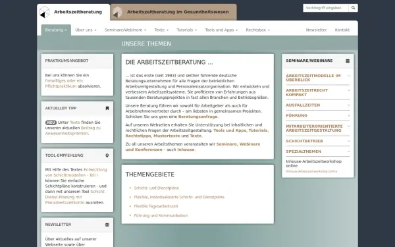395x247 pixels.
Task: Expand Arbeitszeitrecht kompakt section
Action: [318, 92]
